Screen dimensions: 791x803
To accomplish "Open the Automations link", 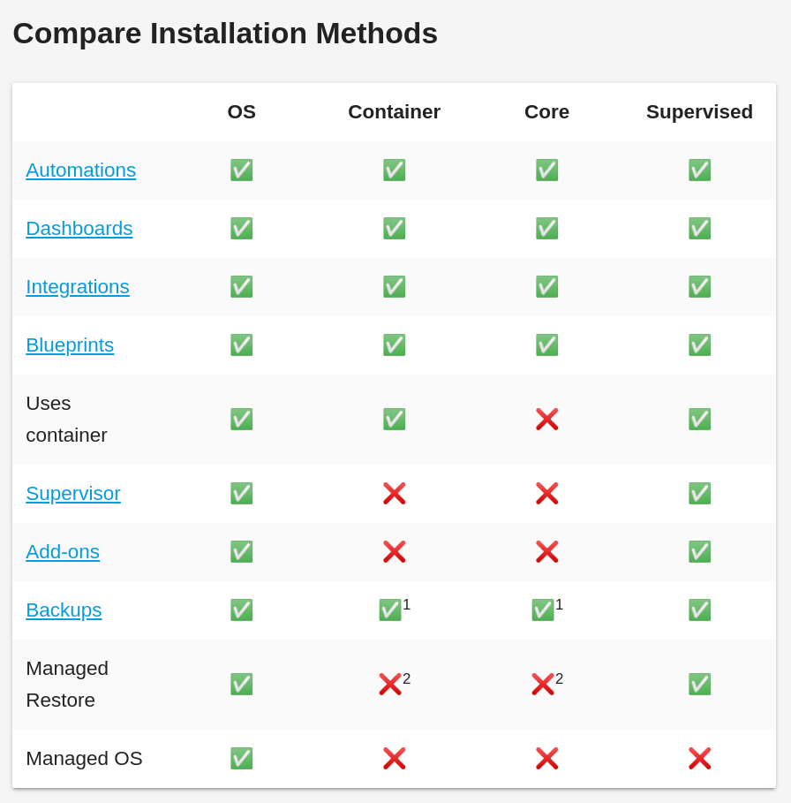I will click(81, 170).
